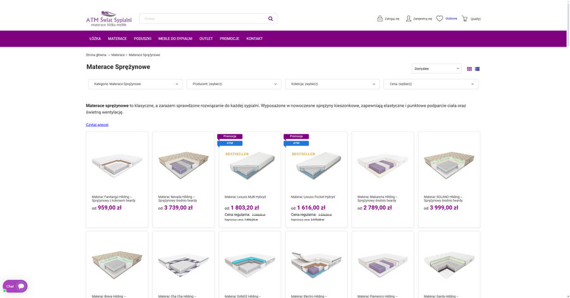Click the 3 999,00 zł price
The image size is (570, 298).
pos(444,208)
